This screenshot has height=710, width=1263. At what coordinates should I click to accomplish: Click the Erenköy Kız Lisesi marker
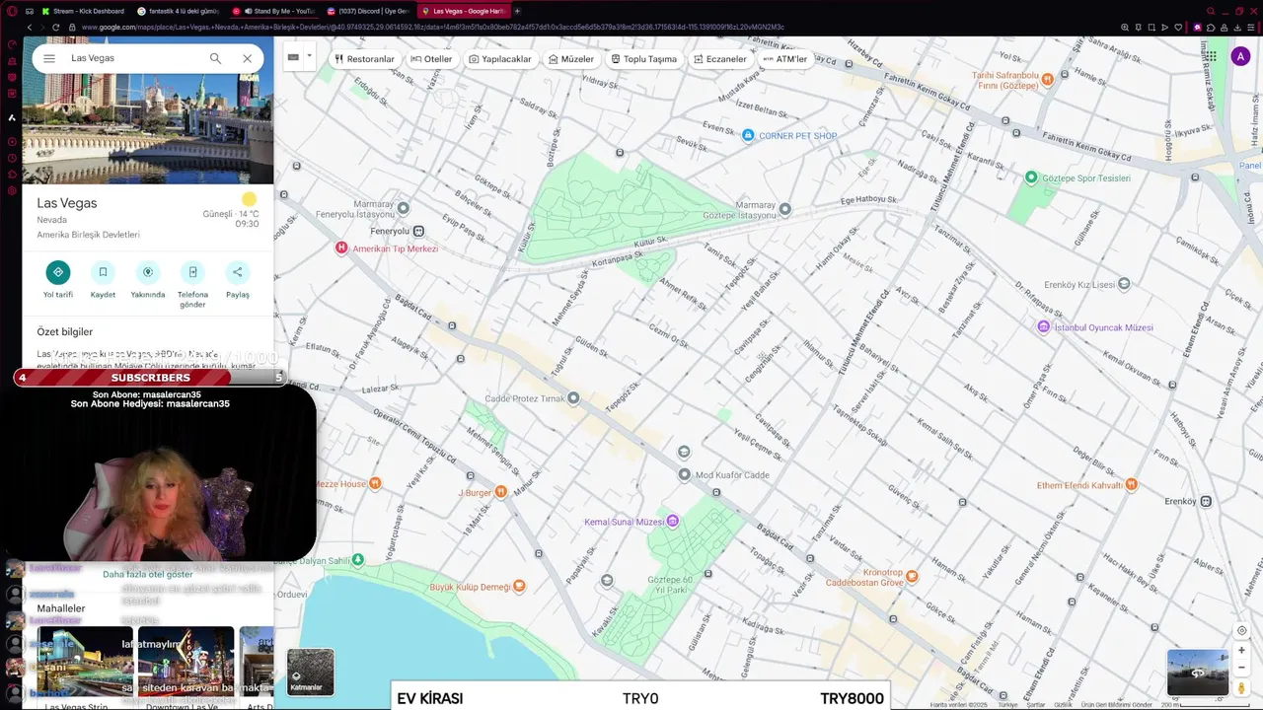[x=1123, y=284]
